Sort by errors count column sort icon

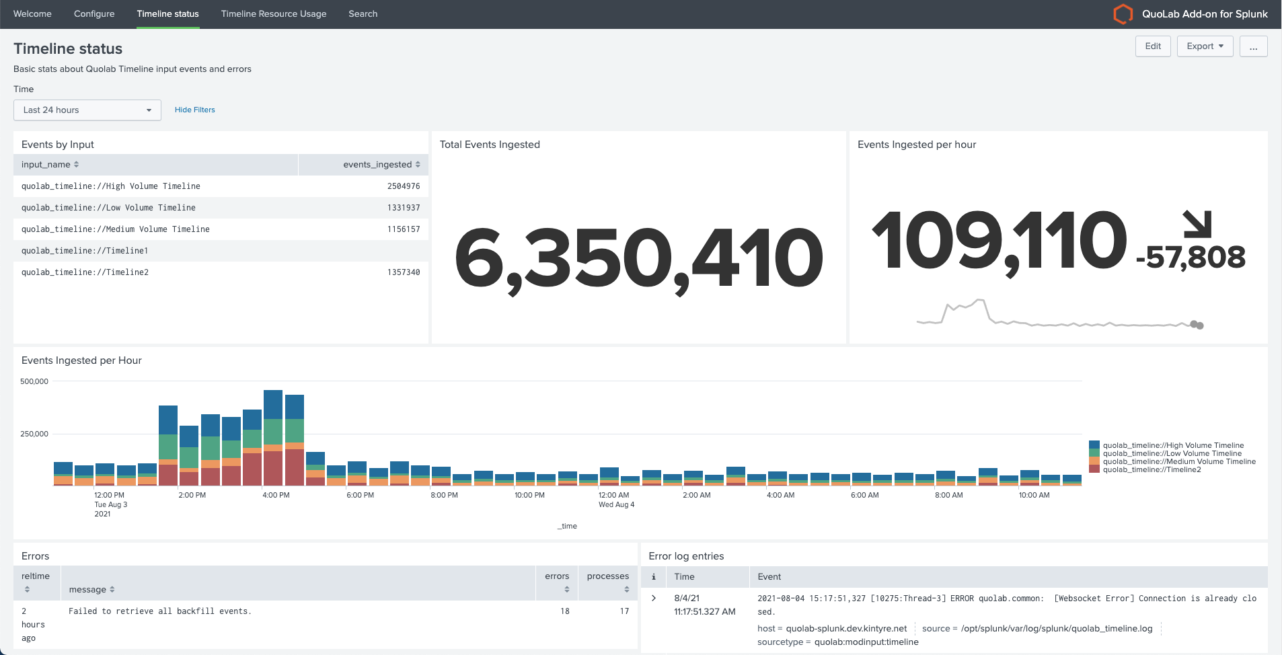[567, 590]
